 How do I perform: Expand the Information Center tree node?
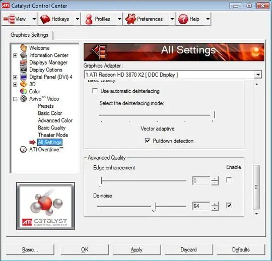pyautogui.click(x=15, y=55)
